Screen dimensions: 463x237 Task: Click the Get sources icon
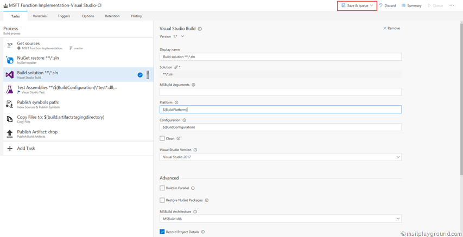pyautogui.click(x=10, y=46)
